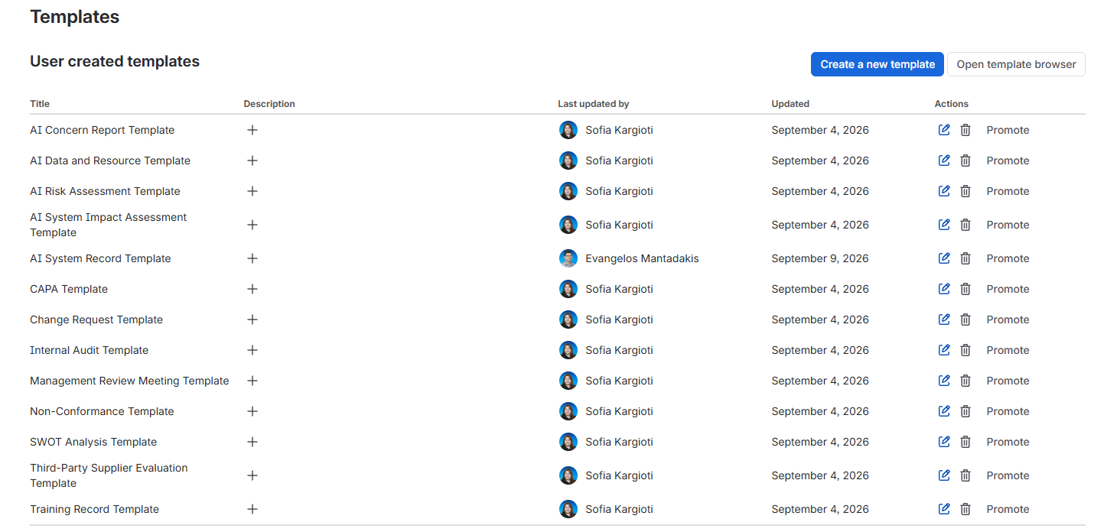The image size is (1107, 532).
Task: Click Sofia Kargioti's avatar in CAPA Template row
Action: (568, 289)
